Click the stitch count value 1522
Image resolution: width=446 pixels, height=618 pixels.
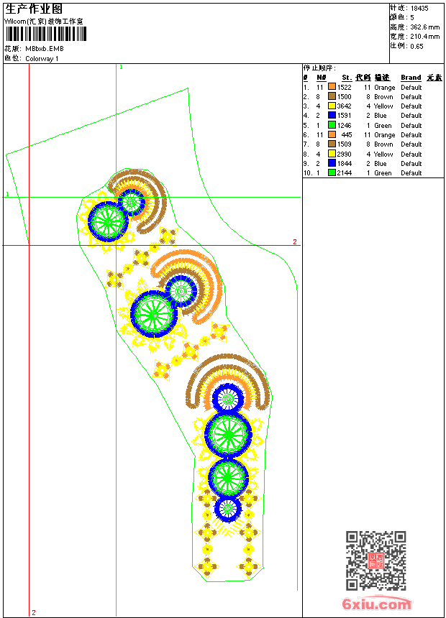click(344, 88)
